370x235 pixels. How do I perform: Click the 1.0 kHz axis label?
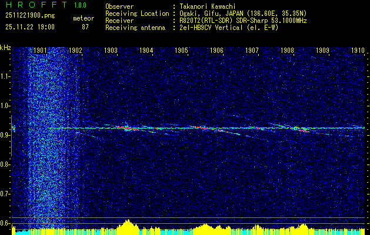(5, 106)
